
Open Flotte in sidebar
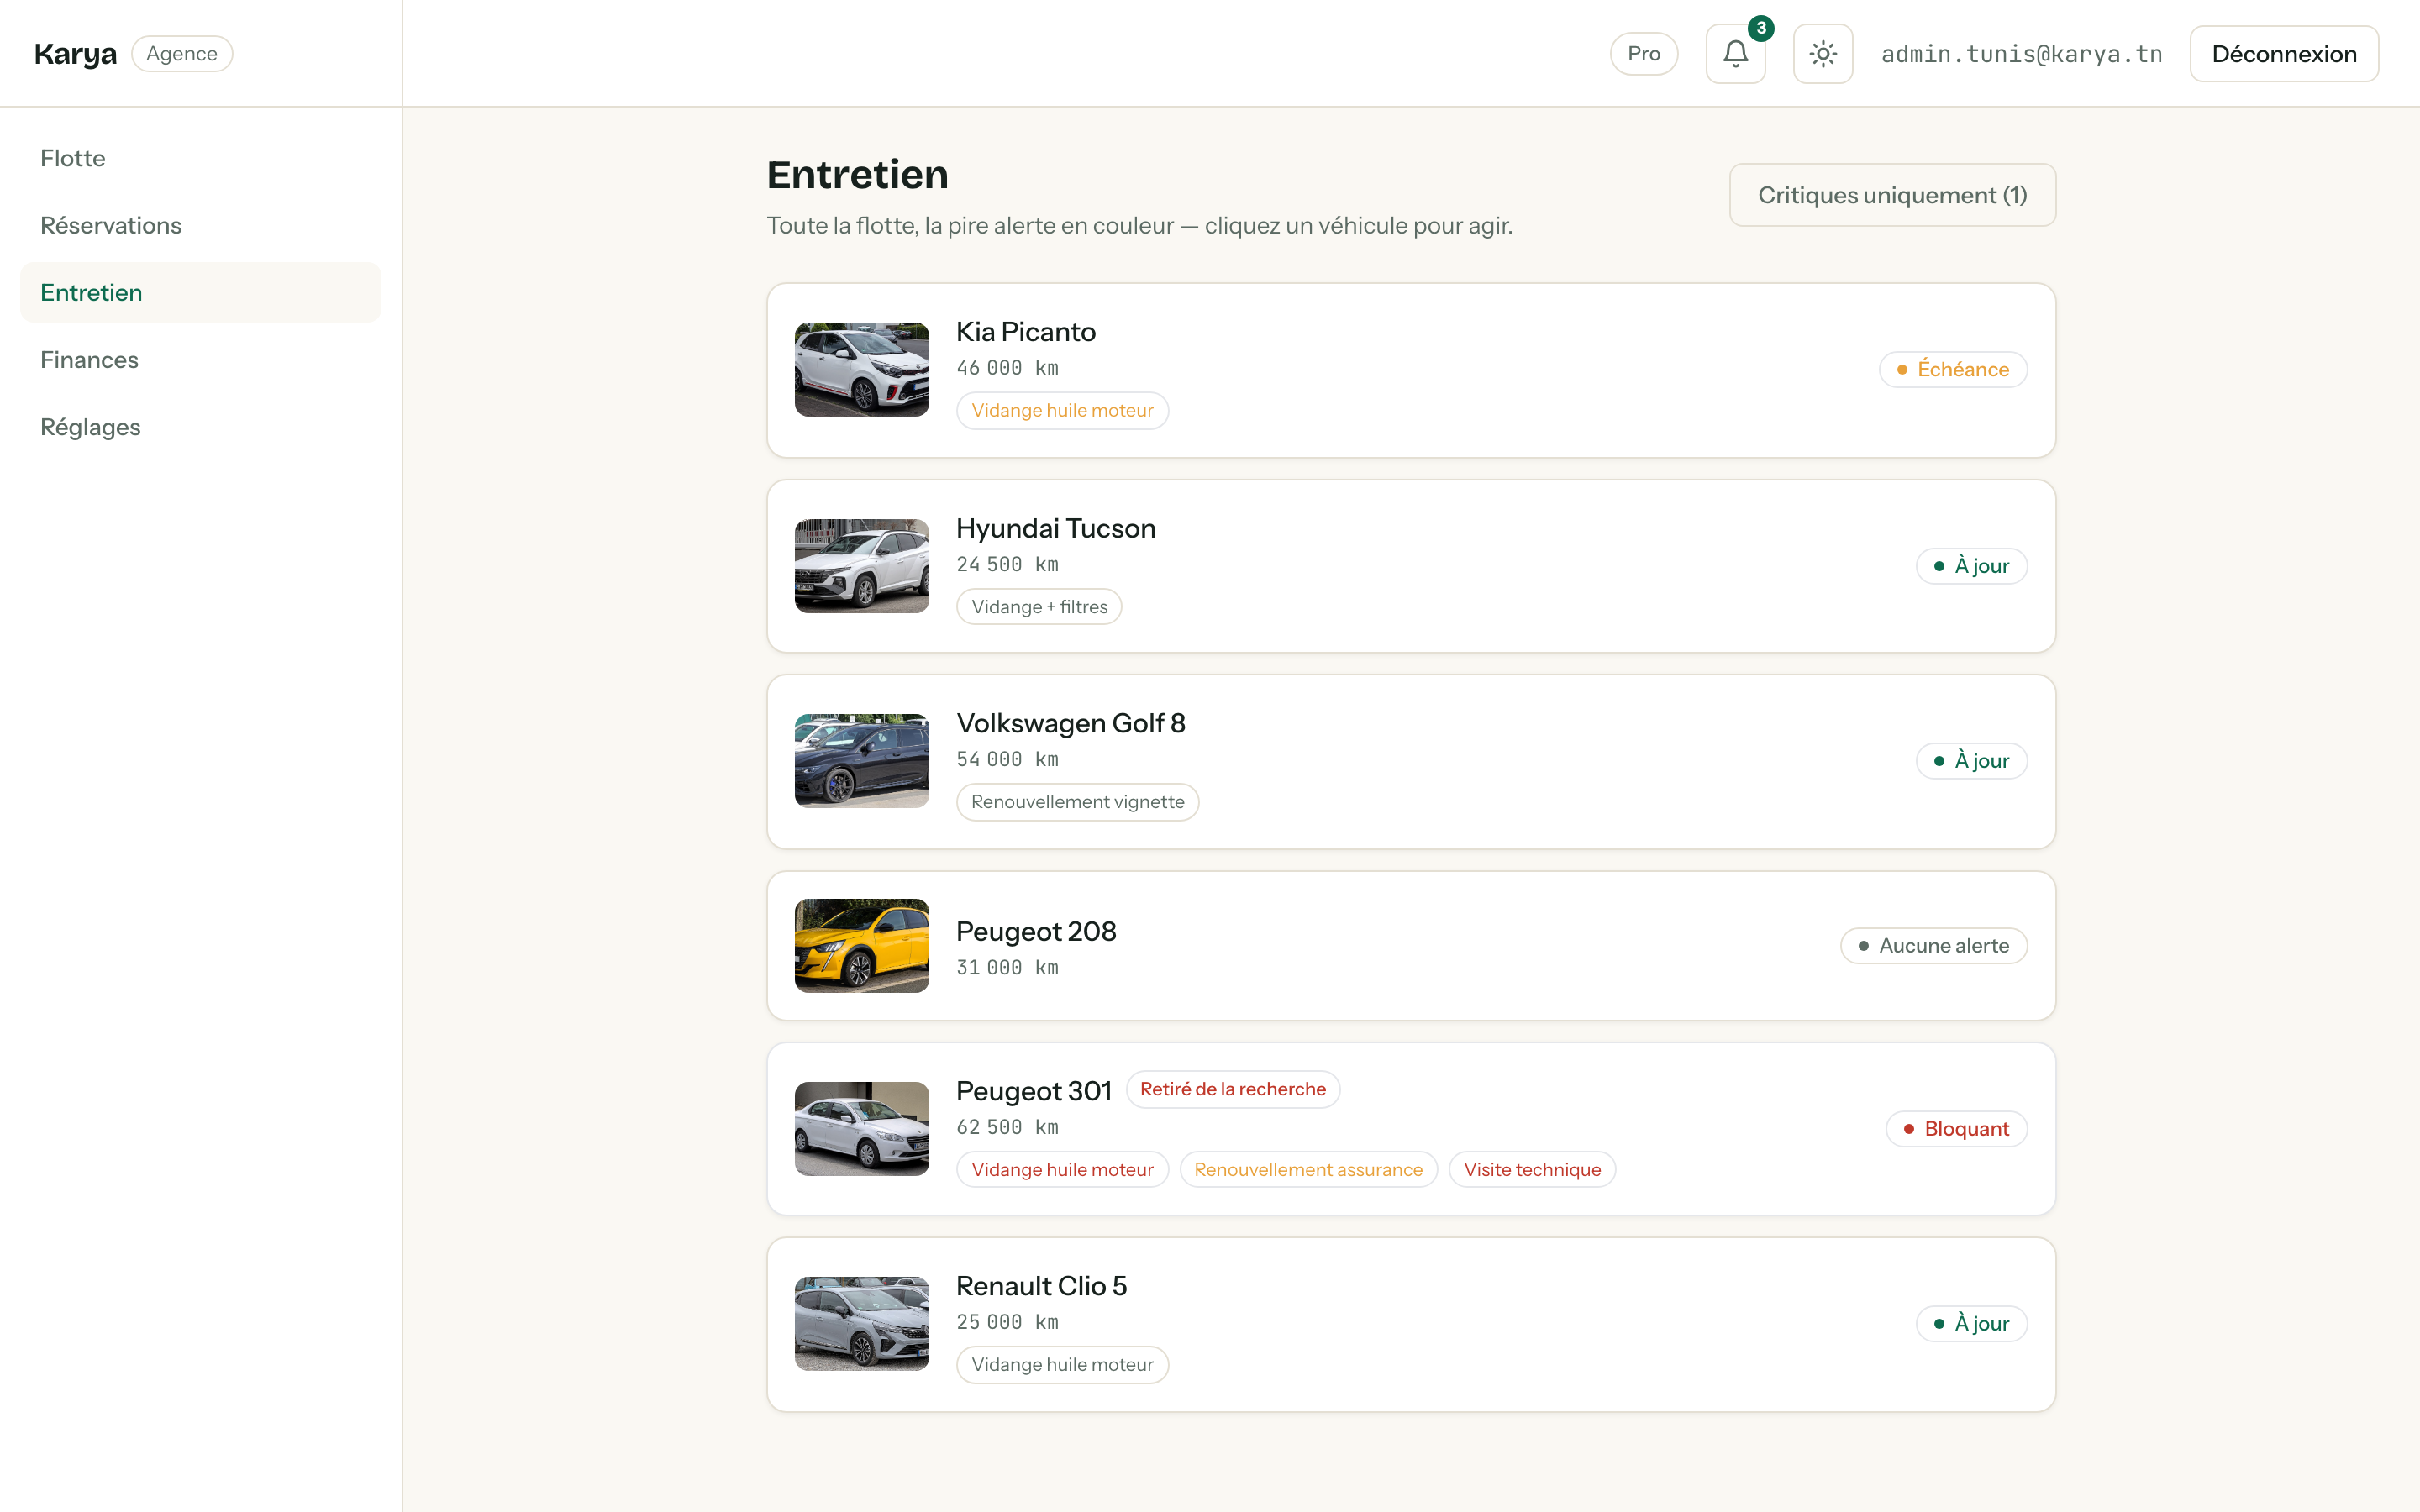pyautogui.click(x=200, y=158)
